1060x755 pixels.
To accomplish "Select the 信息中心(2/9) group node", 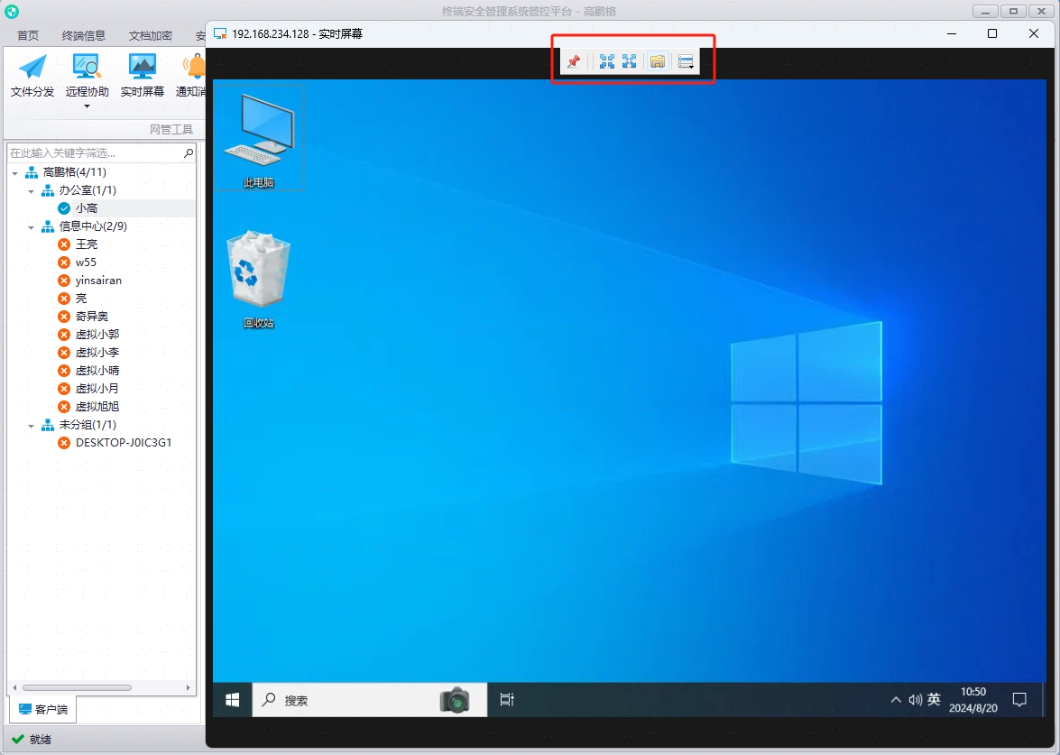I will 93,226.
